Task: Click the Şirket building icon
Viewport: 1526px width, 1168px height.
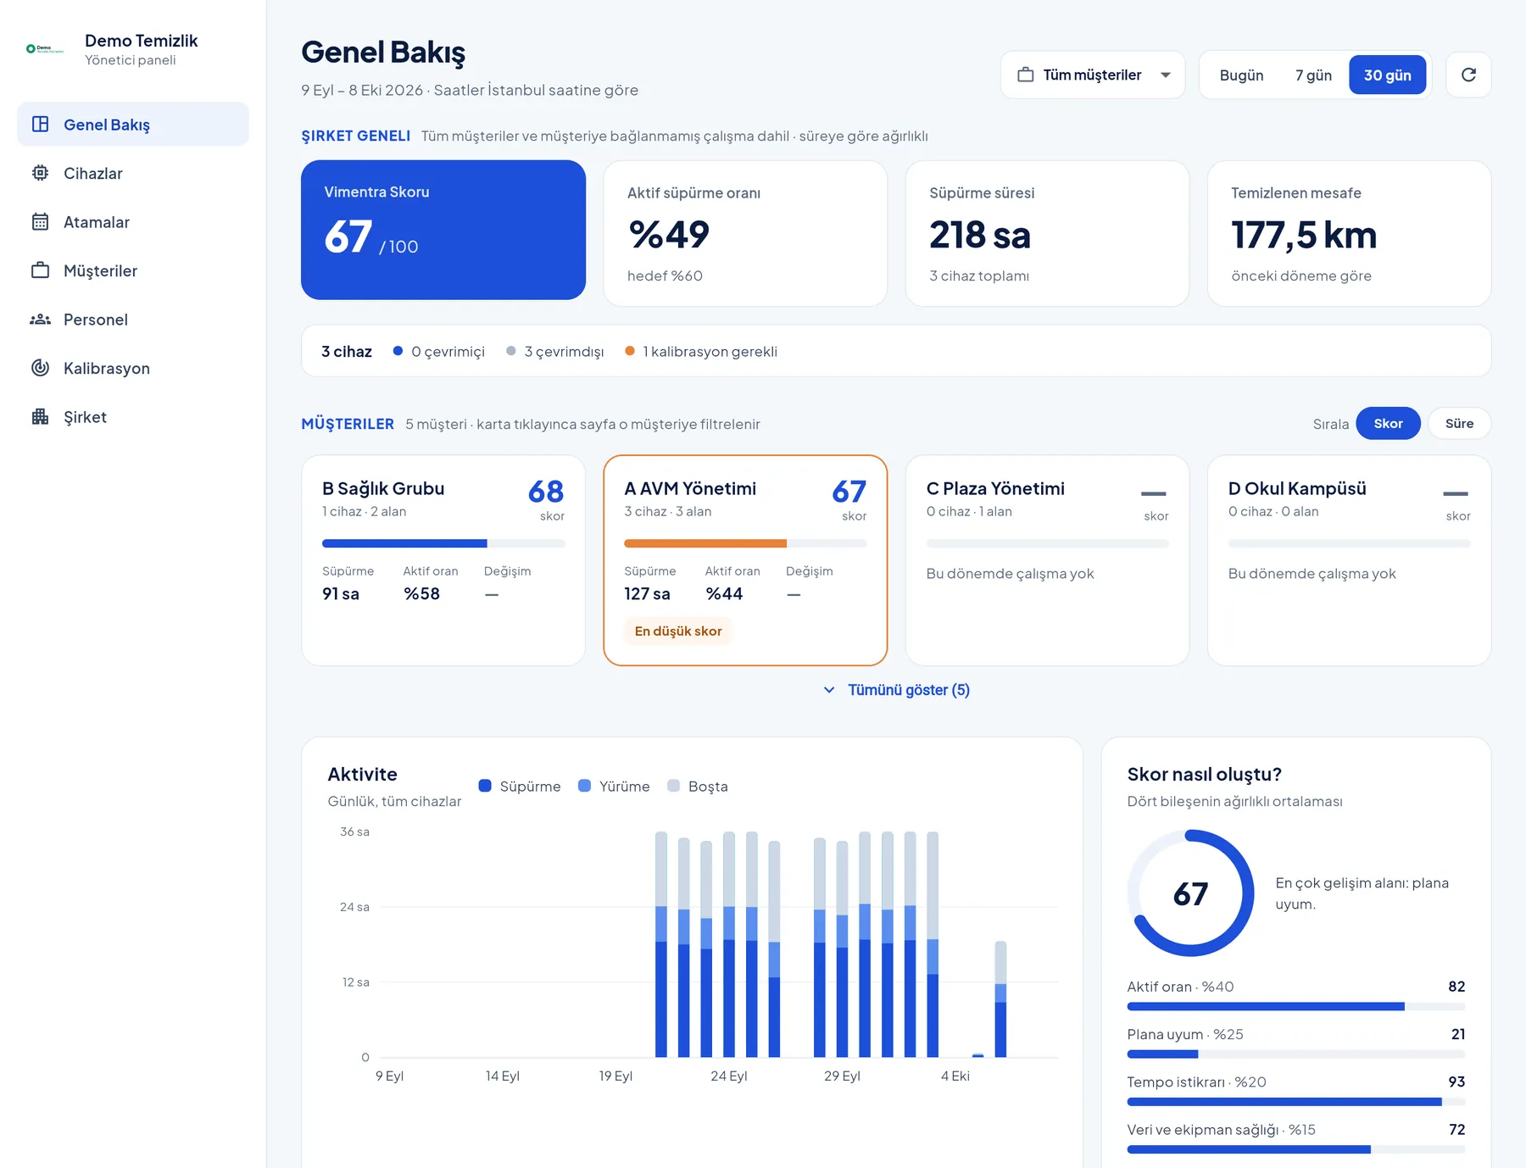Action: 40,416
